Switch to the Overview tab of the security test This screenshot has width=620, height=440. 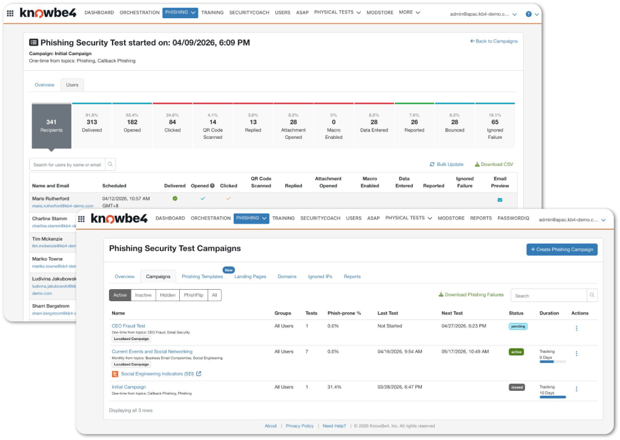45,85
